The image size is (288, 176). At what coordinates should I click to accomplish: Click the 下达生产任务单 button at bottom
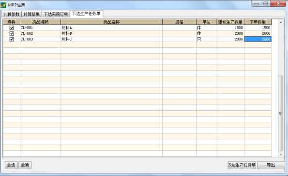(x=242, y=165)
